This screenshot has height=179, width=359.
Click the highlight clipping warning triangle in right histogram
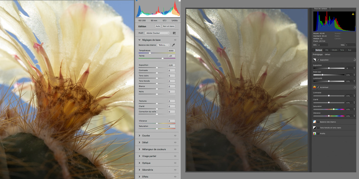353,14
